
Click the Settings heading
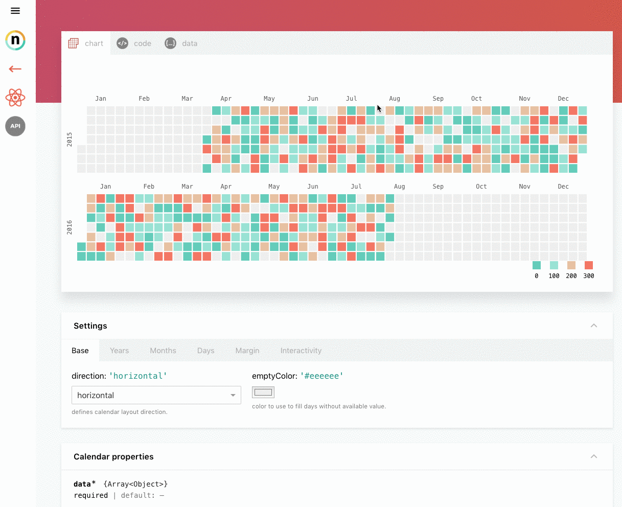point(90,326)
